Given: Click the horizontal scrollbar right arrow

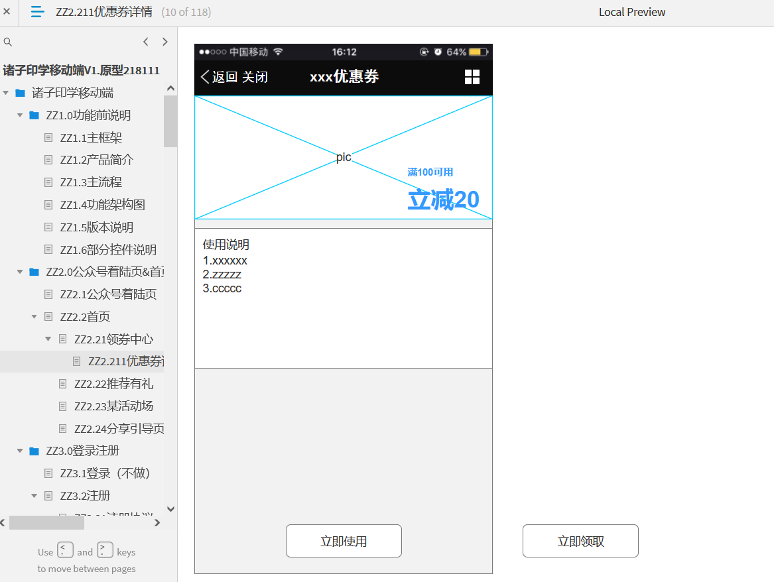Looking at the screenshot, I should point(157,523).
